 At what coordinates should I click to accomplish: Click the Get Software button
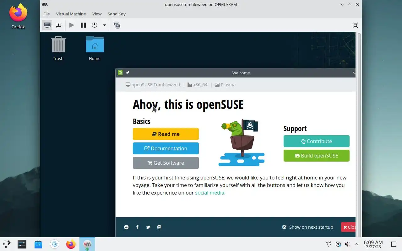coord(166,163)
